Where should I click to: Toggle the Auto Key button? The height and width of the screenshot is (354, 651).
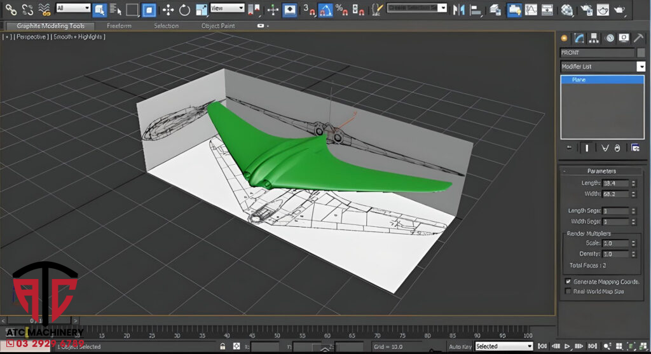tap(460, 346)
